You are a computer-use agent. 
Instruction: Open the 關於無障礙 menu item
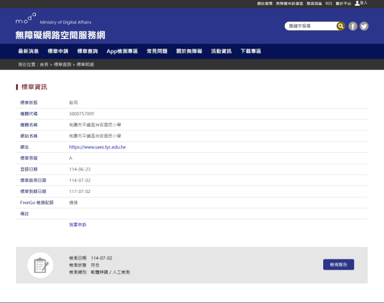coord(189,51)
